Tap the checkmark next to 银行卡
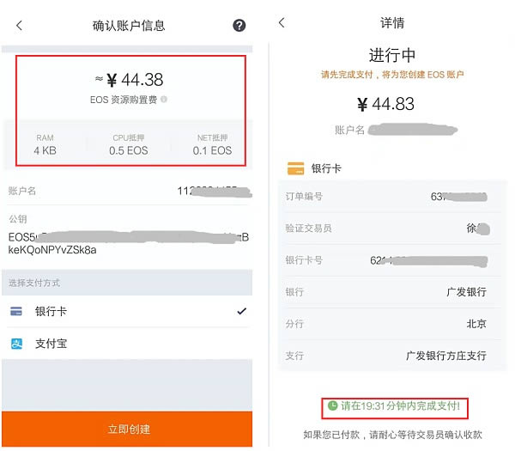The width and height of the screenshot is (515, 451). [x=241, y=311]
